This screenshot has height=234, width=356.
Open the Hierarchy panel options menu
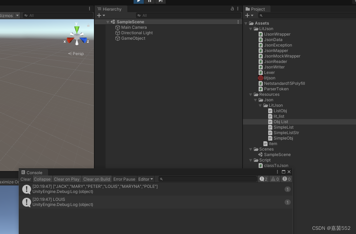point(238,9)
